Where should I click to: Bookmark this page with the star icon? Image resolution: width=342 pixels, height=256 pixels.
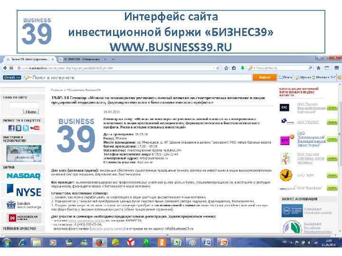point(226,68)
